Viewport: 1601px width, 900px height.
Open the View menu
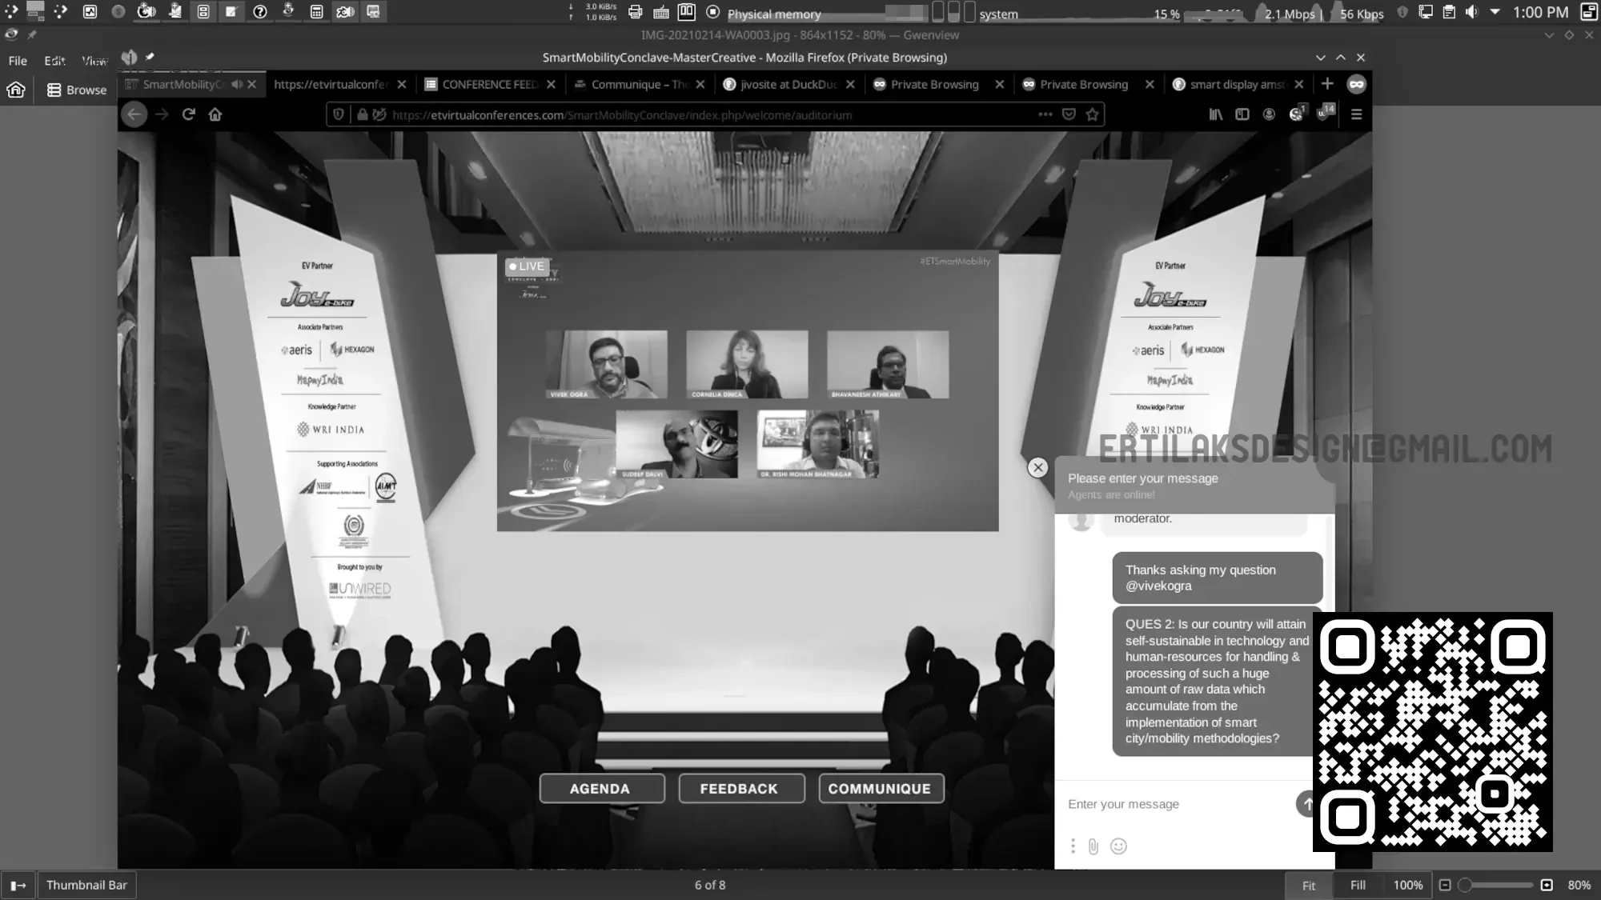tap(94, 61)
